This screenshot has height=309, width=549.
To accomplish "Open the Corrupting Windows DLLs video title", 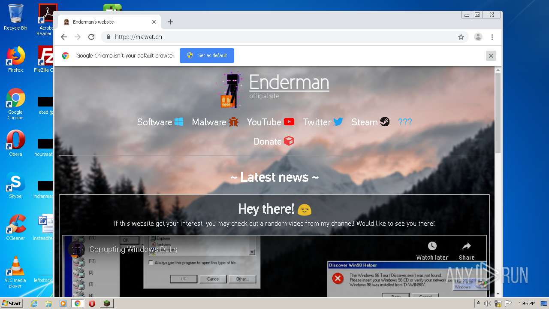I will coord(133,249).
